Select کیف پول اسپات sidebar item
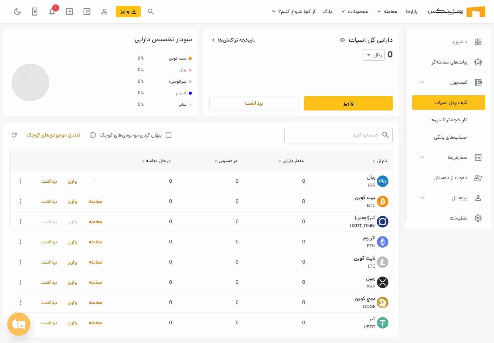494x343 pixels. 449,103
